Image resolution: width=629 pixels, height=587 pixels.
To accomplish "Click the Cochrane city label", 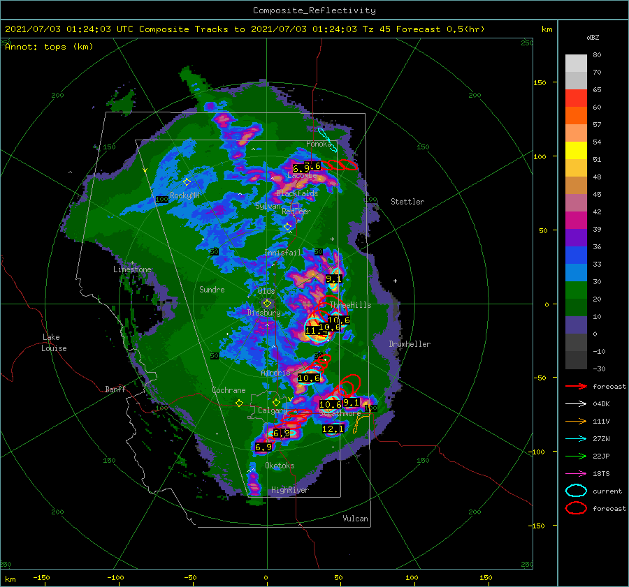I will [x=229, y=390].
